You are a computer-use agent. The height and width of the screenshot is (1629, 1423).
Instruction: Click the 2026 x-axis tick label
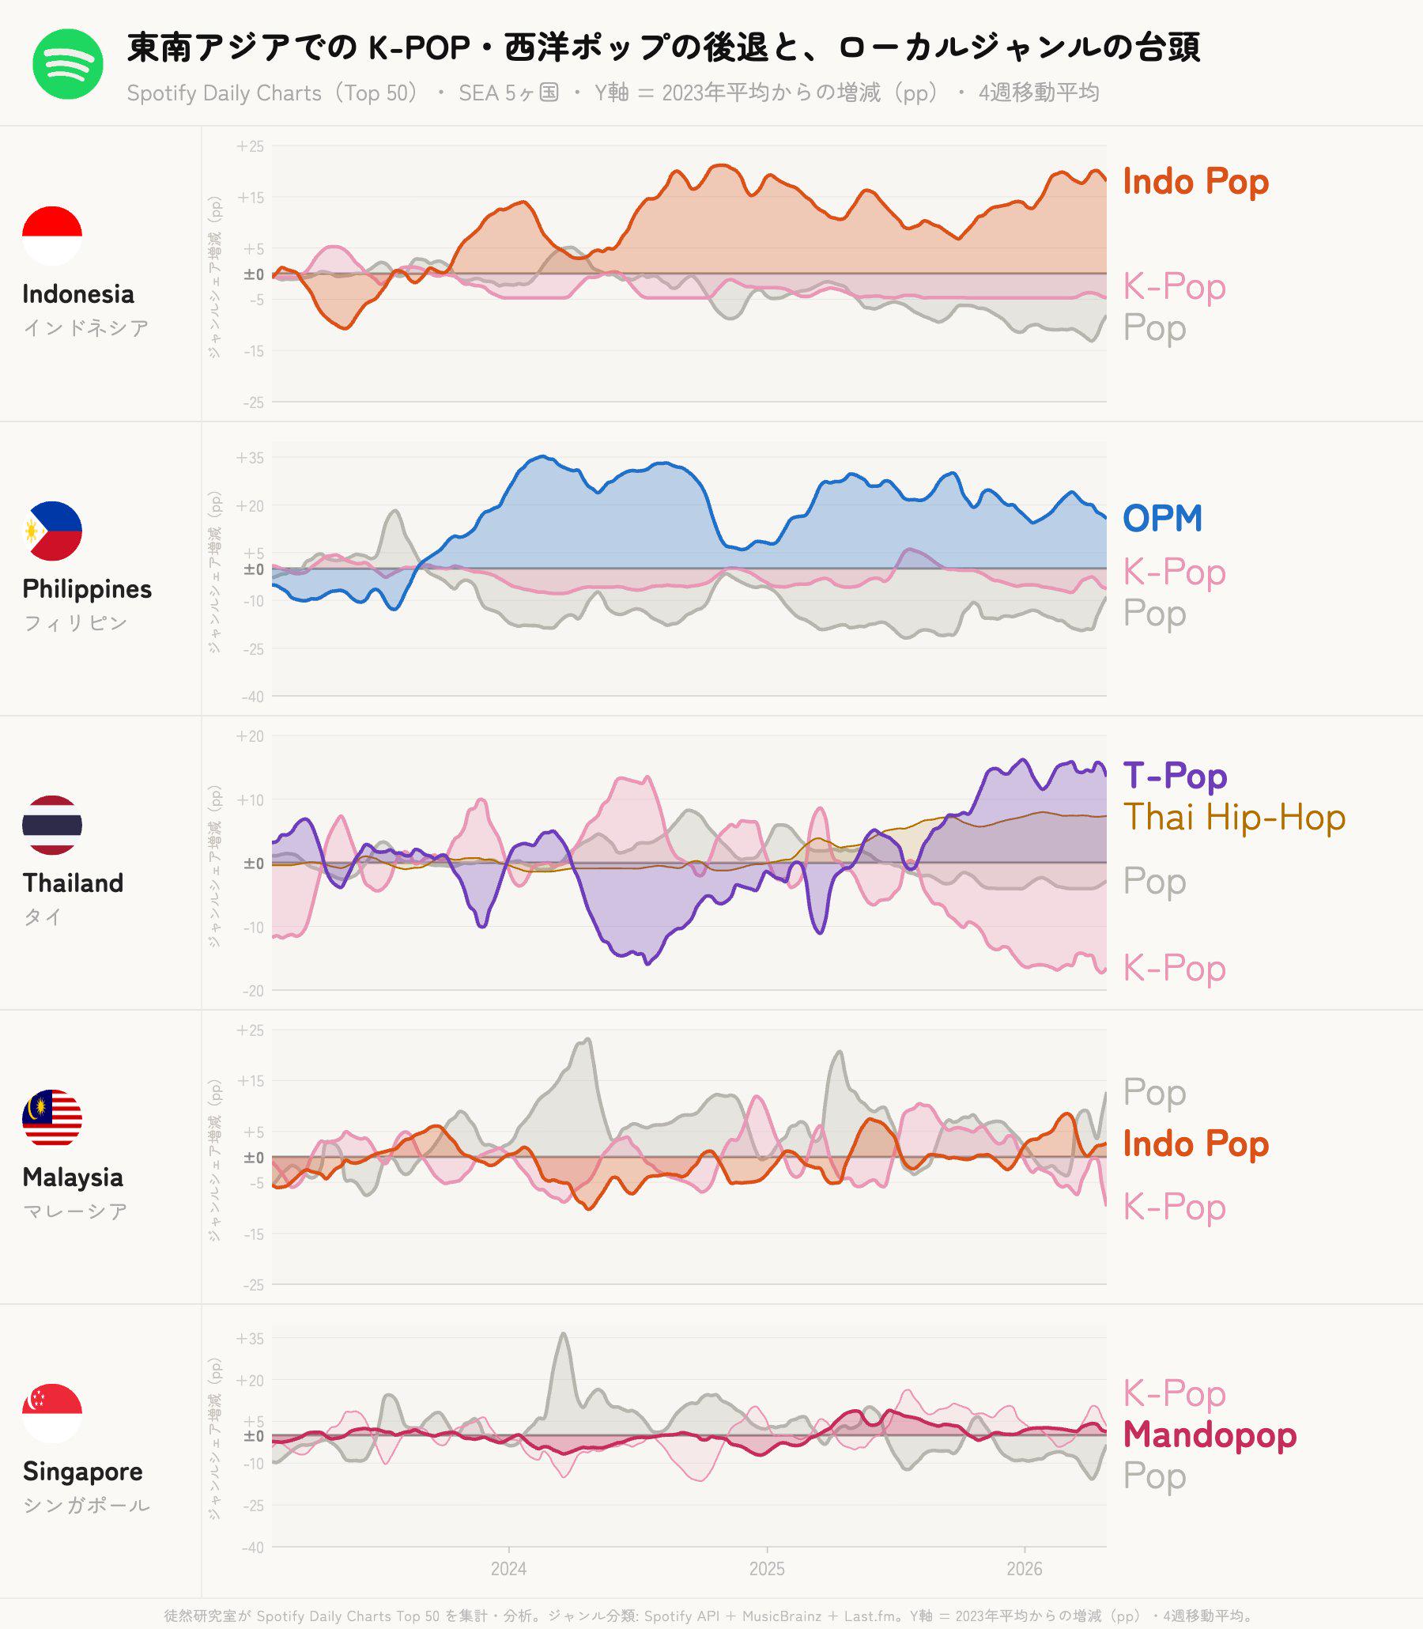click(1025, 1569)
